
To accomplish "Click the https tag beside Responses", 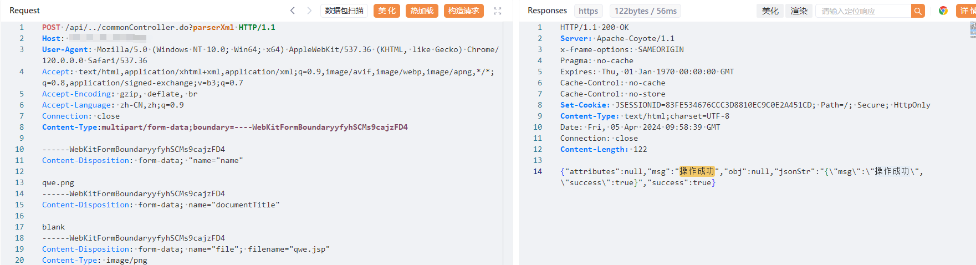I will tap(588, 11).
